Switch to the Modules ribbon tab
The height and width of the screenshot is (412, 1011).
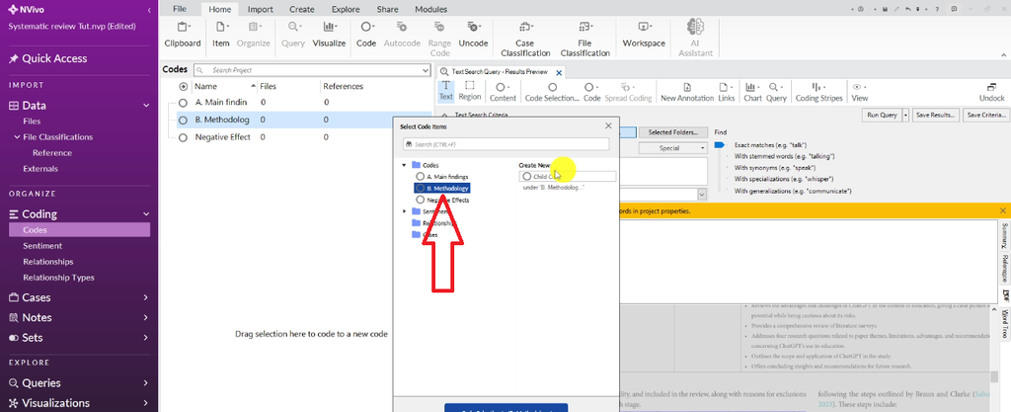(x=430, y=9)
